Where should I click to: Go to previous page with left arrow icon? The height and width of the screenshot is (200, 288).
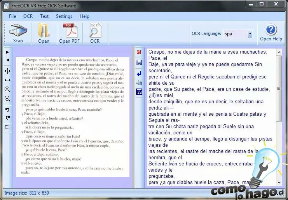[7, 60]
